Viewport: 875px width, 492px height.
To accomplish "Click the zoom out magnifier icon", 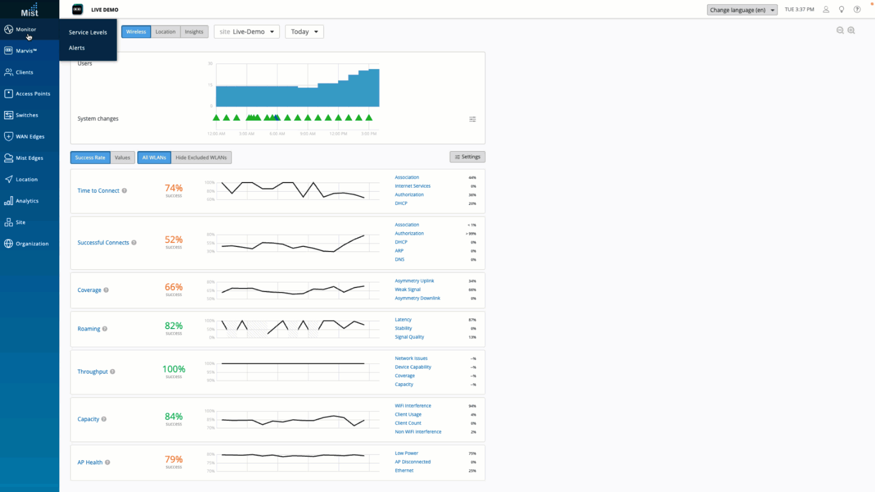I will [x=840, y=31].
